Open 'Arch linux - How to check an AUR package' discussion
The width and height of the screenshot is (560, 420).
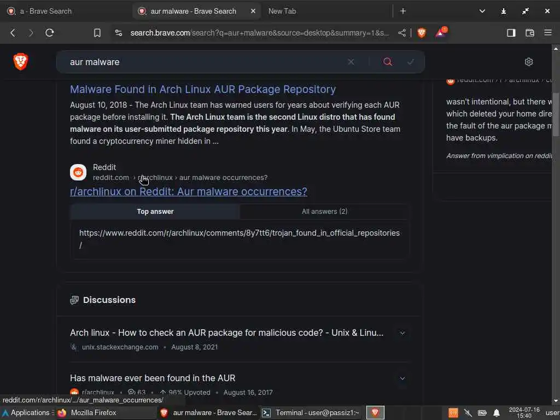point(227,333)
